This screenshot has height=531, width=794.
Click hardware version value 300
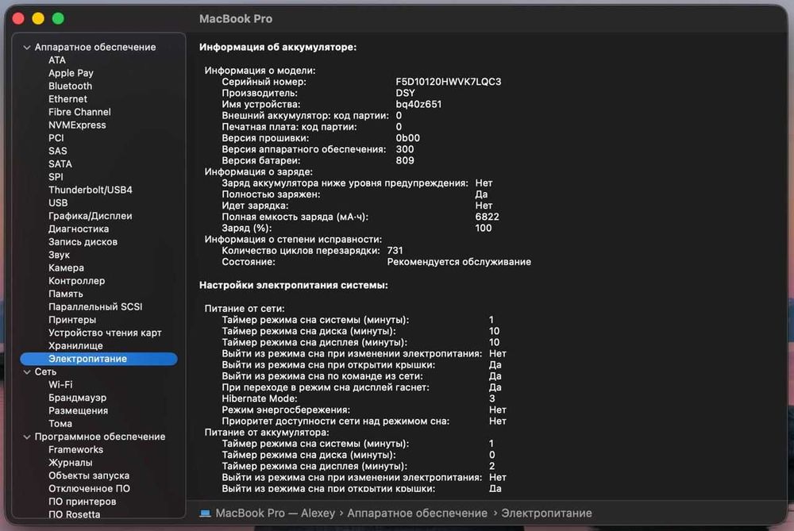point(405,149)
